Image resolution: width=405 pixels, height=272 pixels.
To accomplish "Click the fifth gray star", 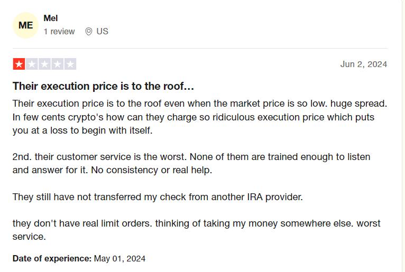I will [x=70, y=64].
